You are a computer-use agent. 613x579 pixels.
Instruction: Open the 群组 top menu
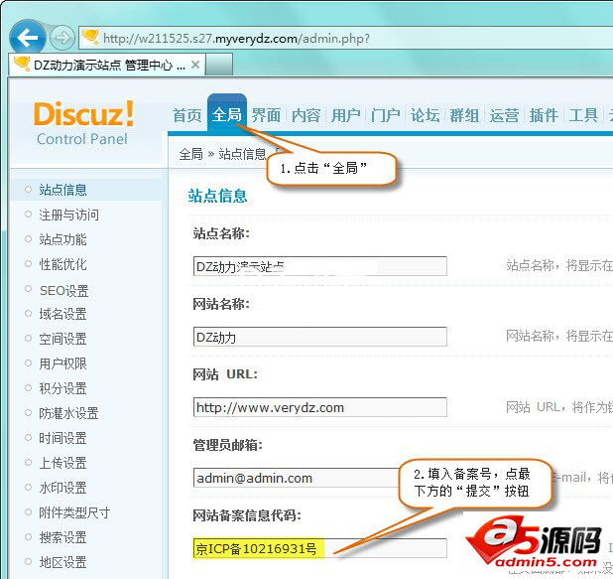[464, 115]
